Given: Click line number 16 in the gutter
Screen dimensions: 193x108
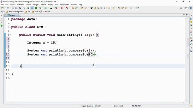Looking at the screenshot, I should point(8,78).
